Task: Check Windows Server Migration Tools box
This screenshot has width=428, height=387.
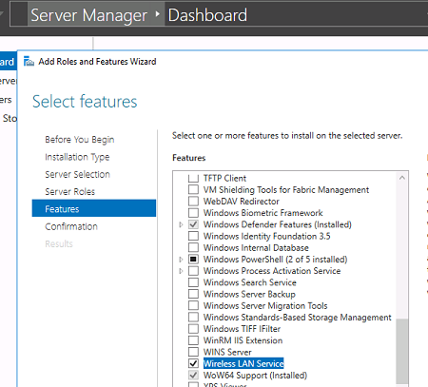Action: [193, 305]
